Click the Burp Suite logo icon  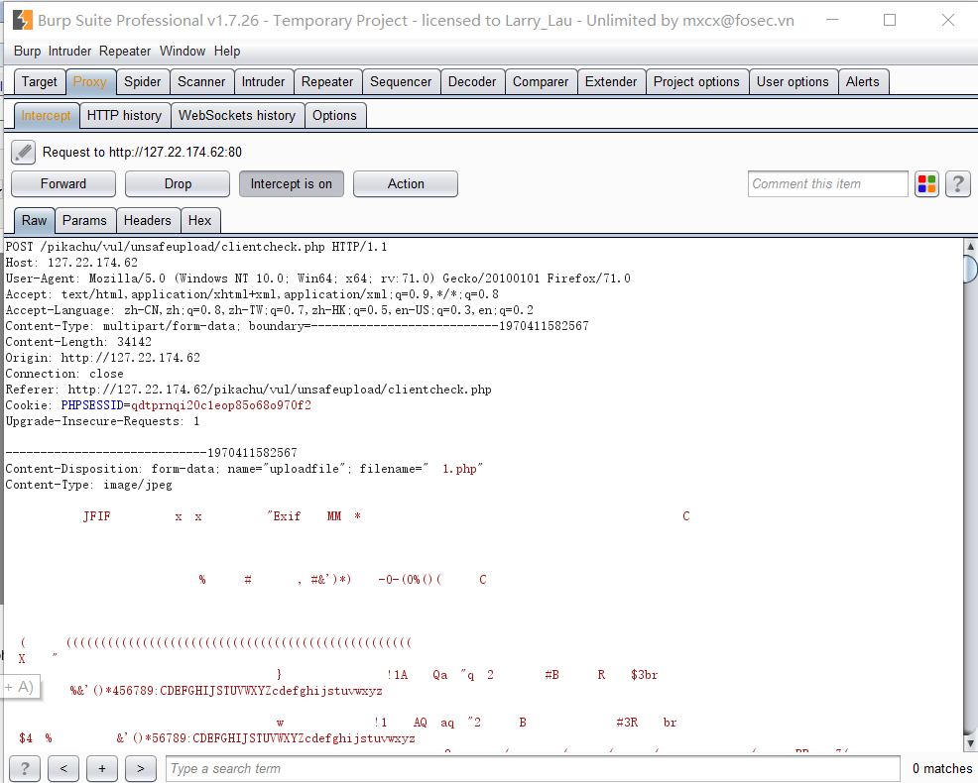(23, 21)
